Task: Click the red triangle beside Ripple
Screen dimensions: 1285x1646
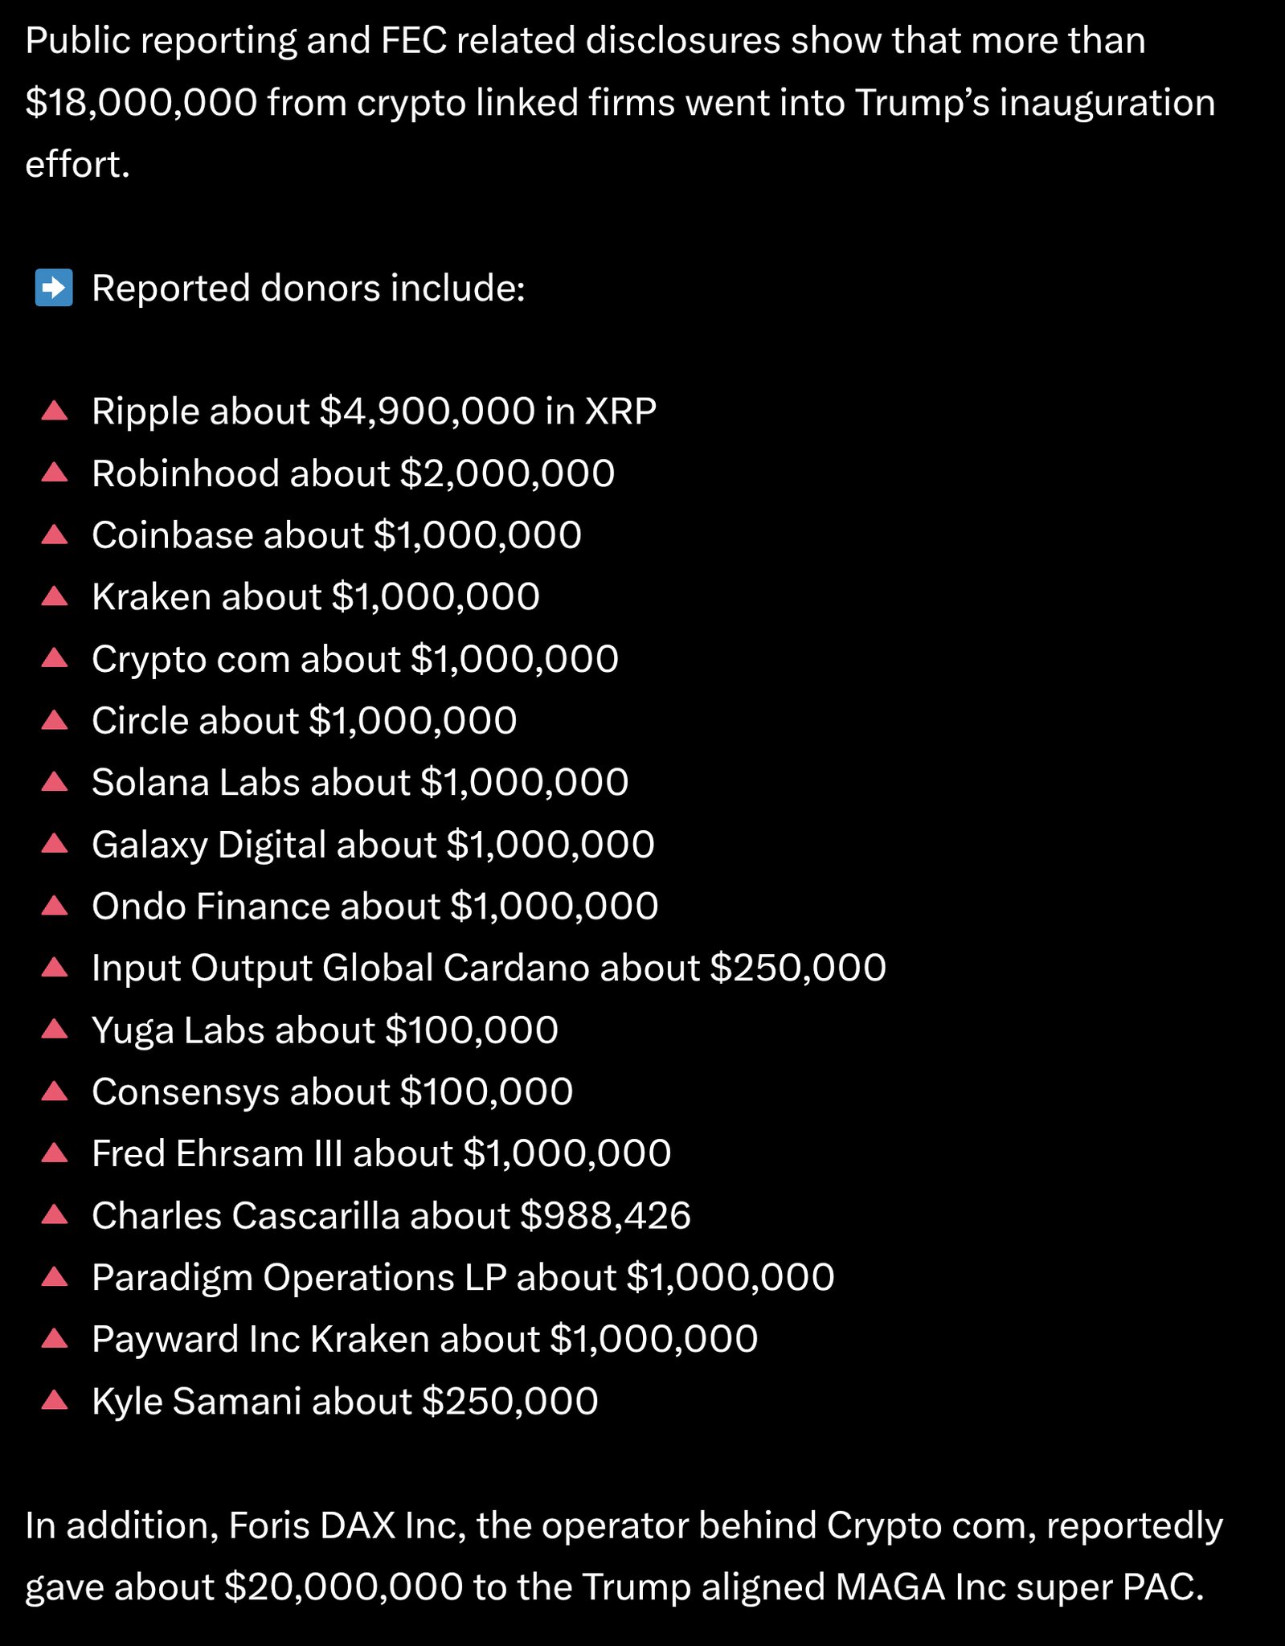Action: coord(54,411)
